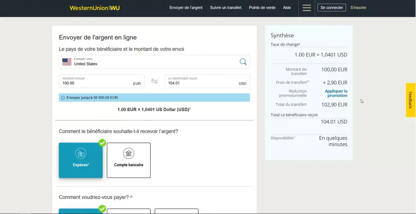
Task: Select Espèces as the receive method
Action: 81,160
